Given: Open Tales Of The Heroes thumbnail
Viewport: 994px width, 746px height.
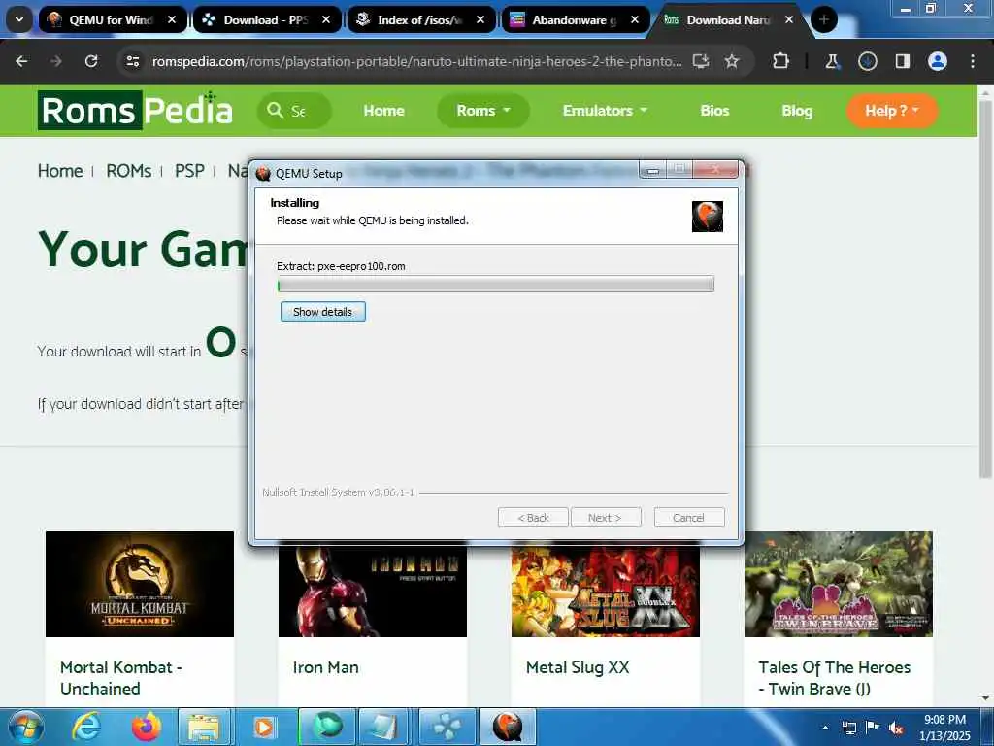Looking at the screenshot, I should coord(838,584).
